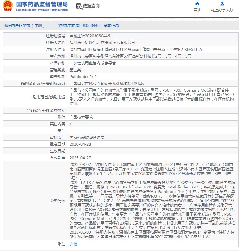This screenshot has height=251, width=239.
Task: Click the 产品储存条件及有效期 row label
Action: (46, 111)
